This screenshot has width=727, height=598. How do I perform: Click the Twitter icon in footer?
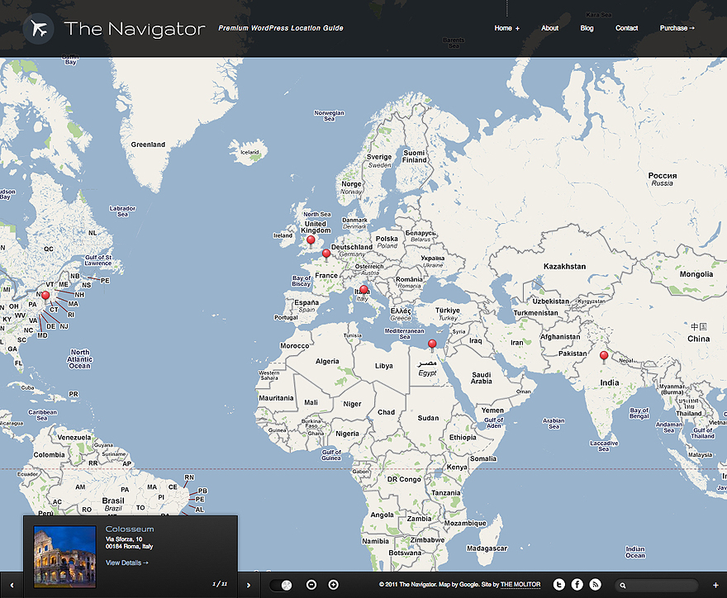click(x=559, y=585)
